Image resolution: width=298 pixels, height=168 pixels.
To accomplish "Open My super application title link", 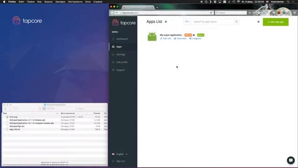I will 171,35.
